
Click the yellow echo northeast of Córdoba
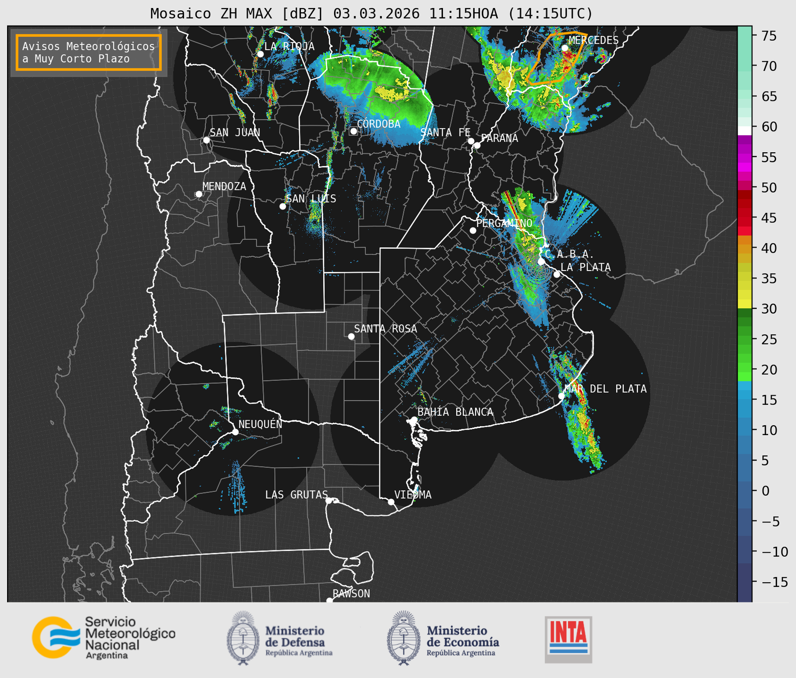(393, 92)
